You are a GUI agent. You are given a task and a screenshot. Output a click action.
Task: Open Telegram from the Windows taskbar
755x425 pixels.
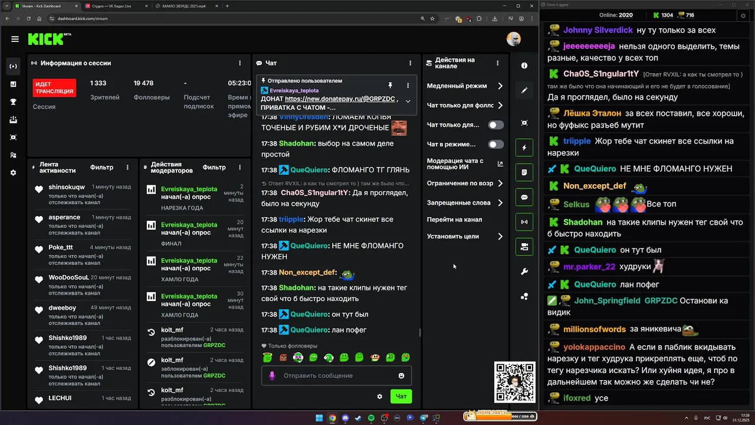click(x=423, y=418)
